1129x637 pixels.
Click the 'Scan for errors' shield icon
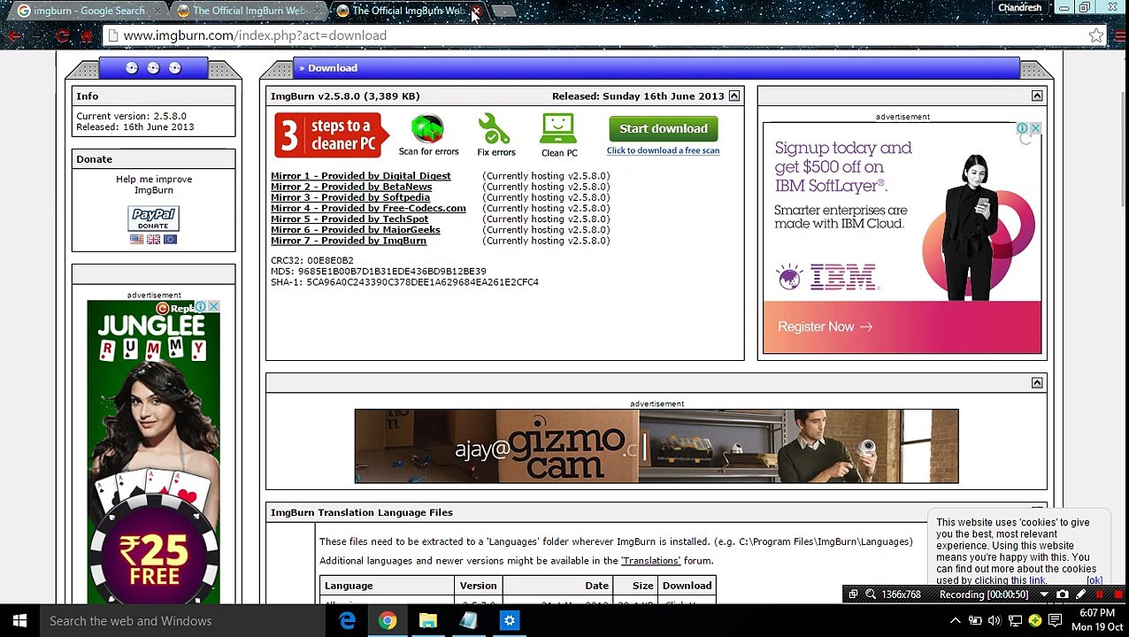(x=428, y=129)
